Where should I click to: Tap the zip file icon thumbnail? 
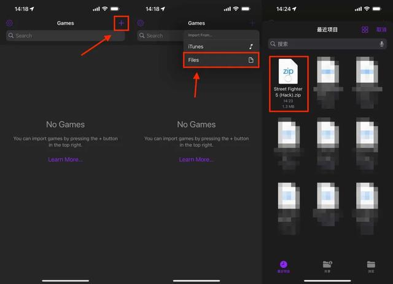289,71
